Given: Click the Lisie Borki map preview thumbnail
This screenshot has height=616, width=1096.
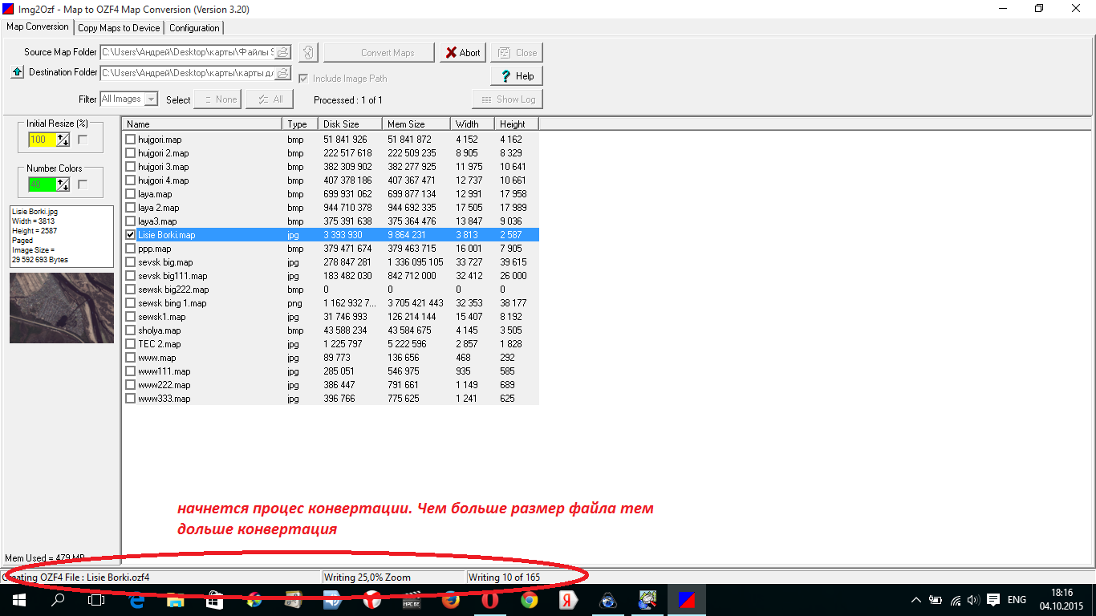Looking at the screenshot, I should [62, 308].
